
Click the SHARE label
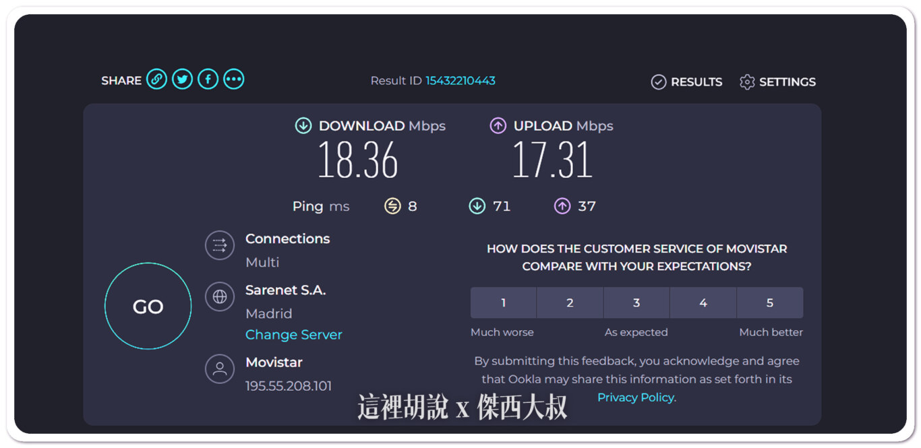[121, 80]
